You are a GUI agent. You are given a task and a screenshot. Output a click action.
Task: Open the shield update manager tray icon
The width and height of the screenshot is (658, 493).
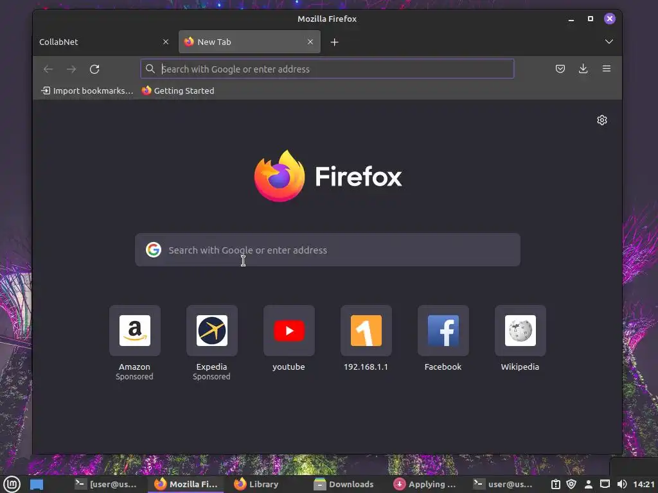(571, 484)
